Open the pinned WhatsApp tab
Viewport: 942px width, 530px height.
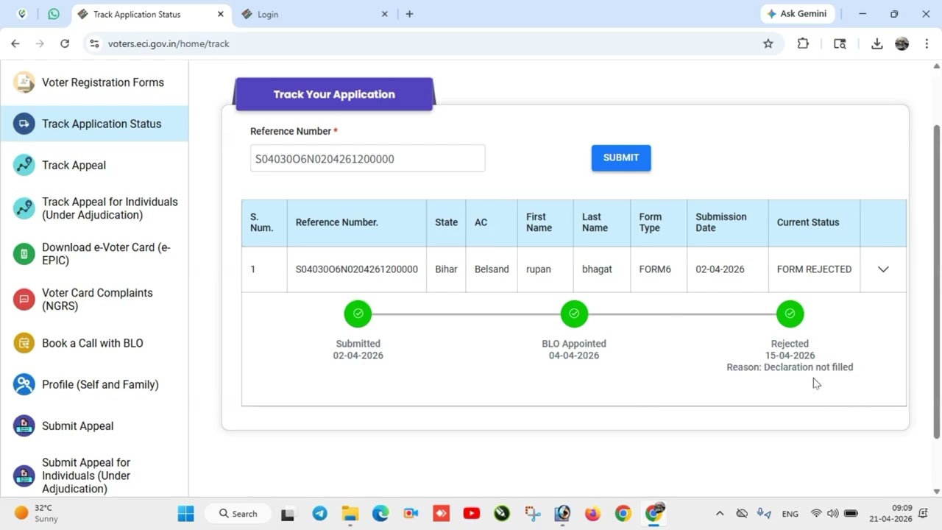[x=54, y=14]
